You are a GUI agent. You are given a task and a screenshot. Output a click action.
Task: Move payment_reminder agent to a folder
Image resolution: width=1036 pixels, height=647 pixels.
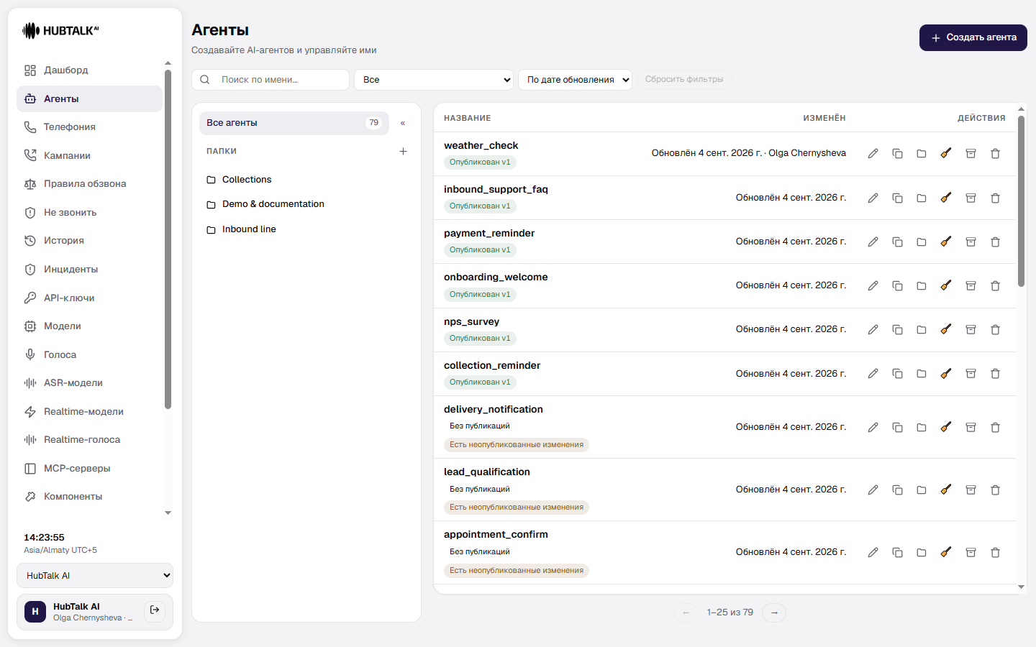click(x=922, y=242)
